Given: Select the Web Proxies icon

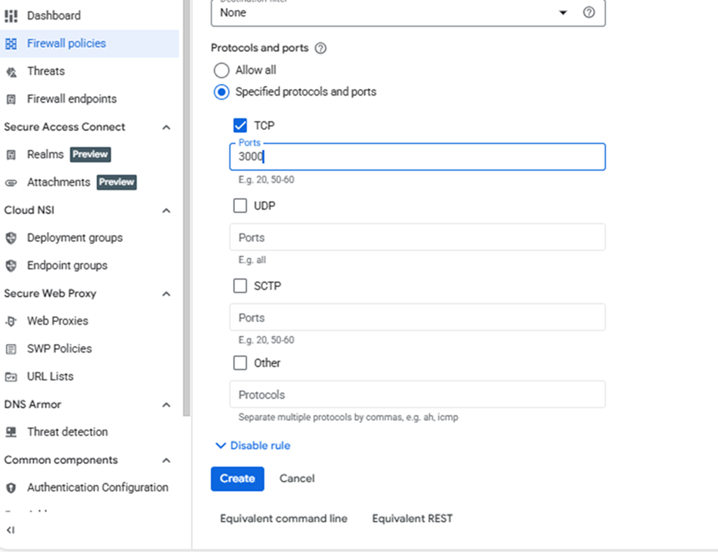Looking at the screenshot, I should 11,320.
